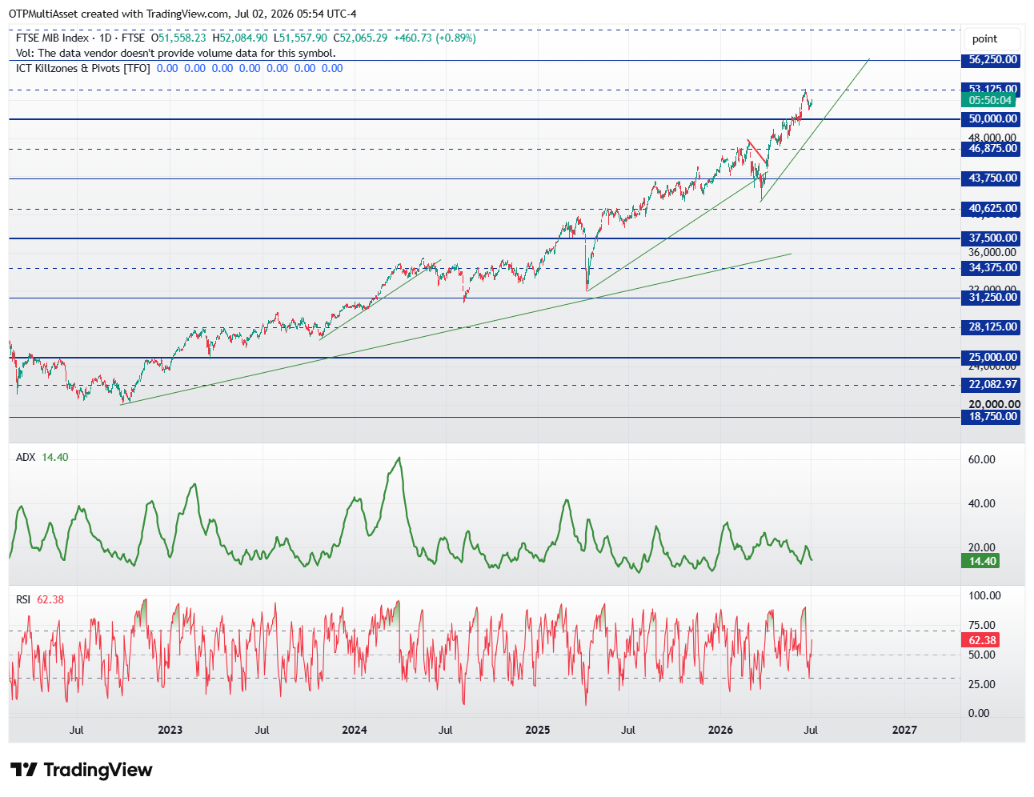Click the 50,000.00 price level label

pyautogui.click(x=992, y=119)
